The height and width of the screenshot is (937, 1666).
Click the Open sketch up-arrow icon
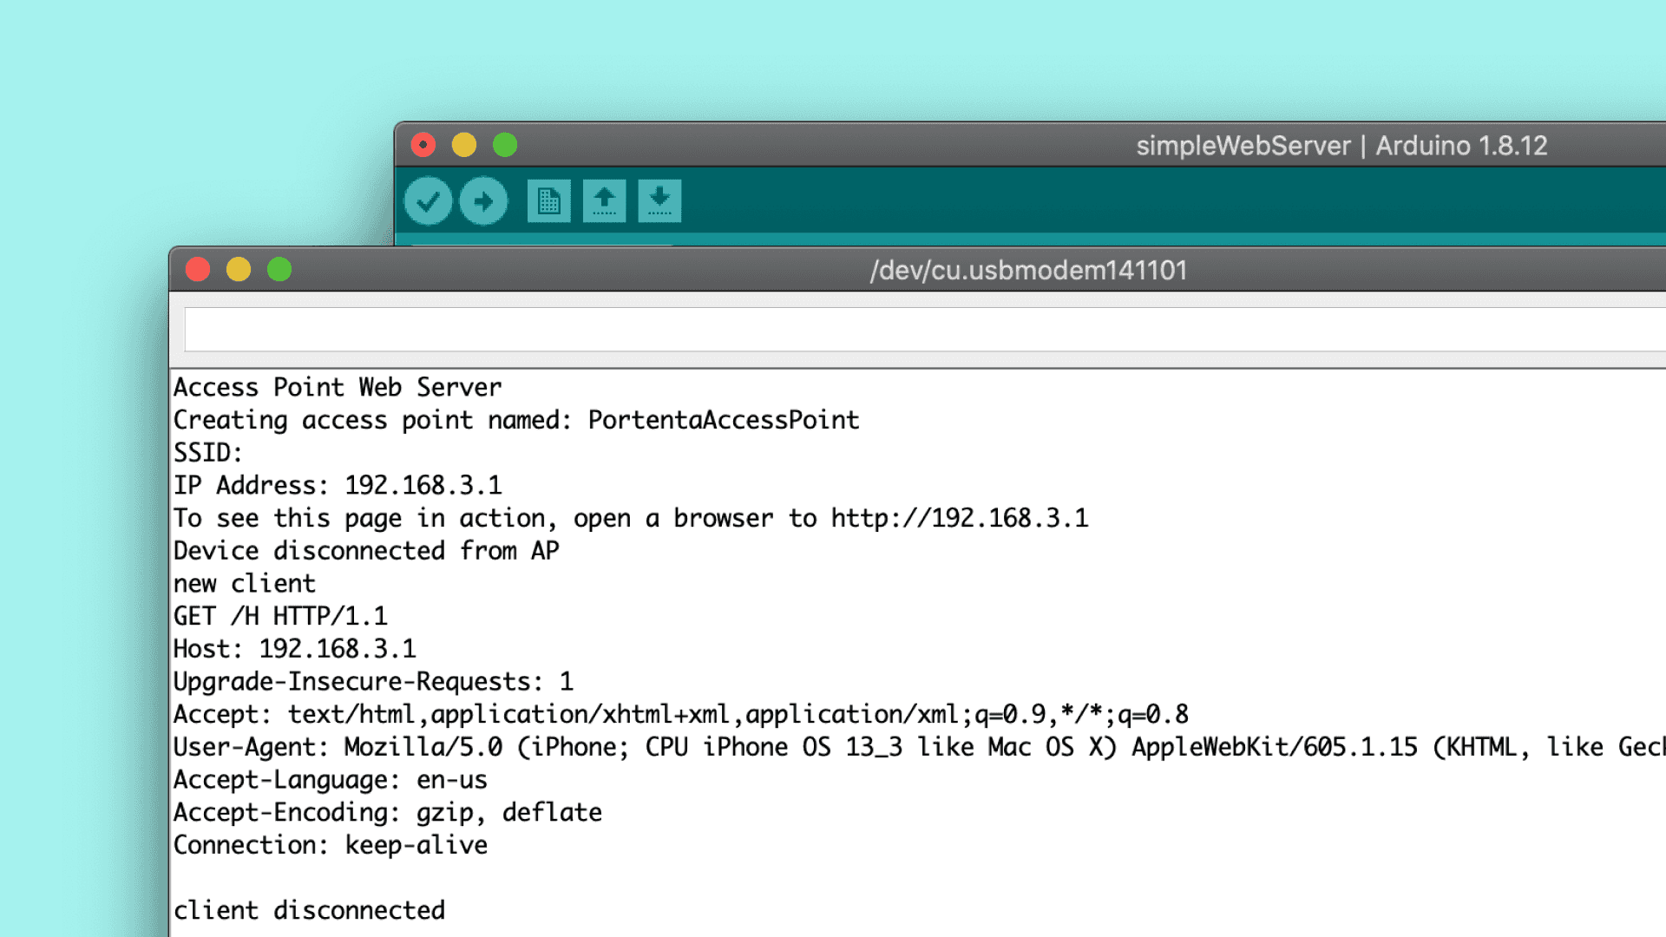pyautogui.click(x=604, y=201)
